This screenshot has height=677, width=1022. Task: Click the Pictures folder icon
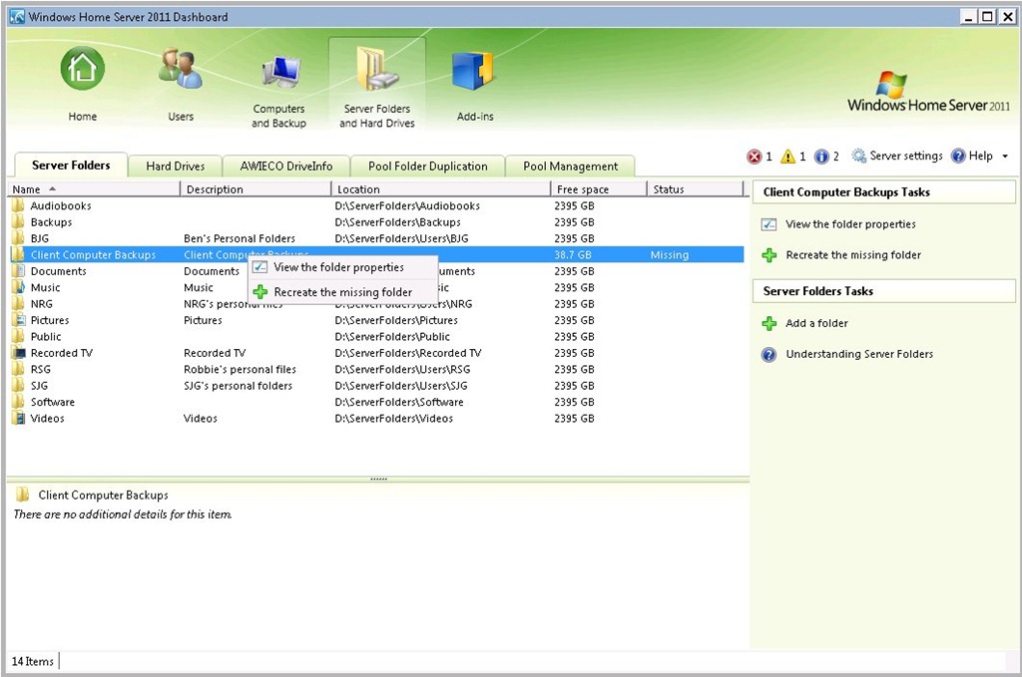coord(18,320)
